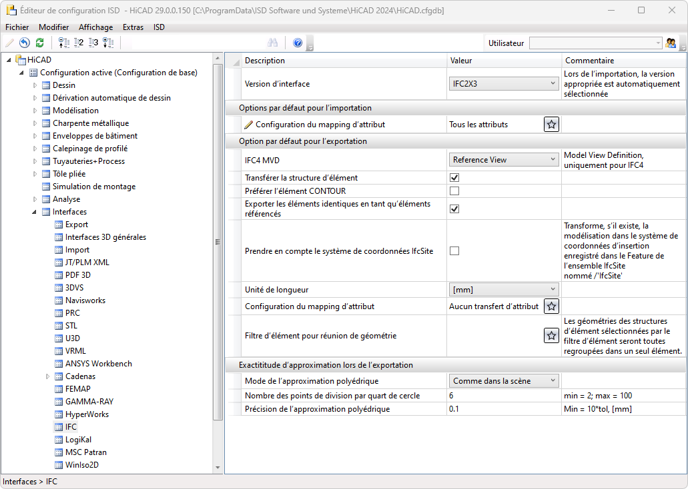This screenshot has height=489, width=688.
Task: Open the Reference View MVD dropdown
Action: click(504, 160)
